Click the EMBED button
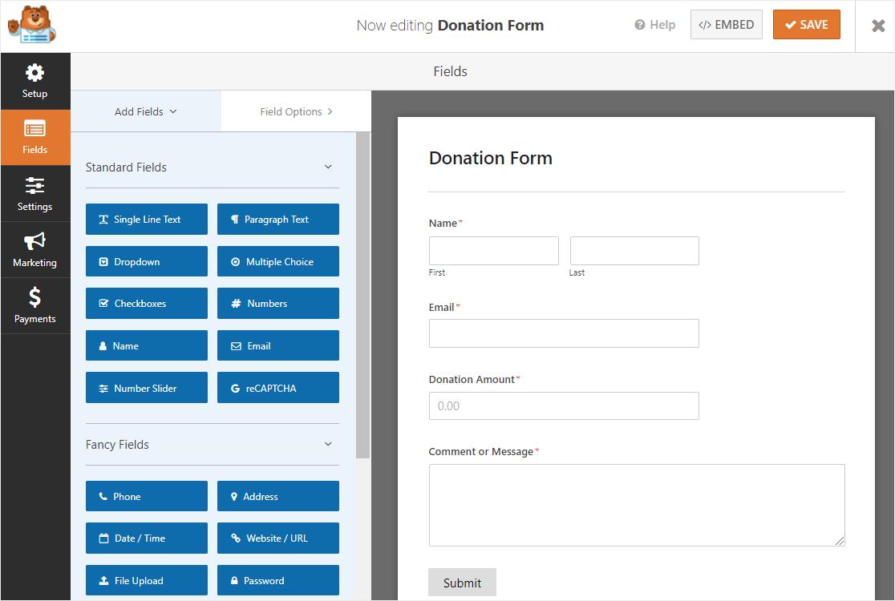 tap(726, 25)
